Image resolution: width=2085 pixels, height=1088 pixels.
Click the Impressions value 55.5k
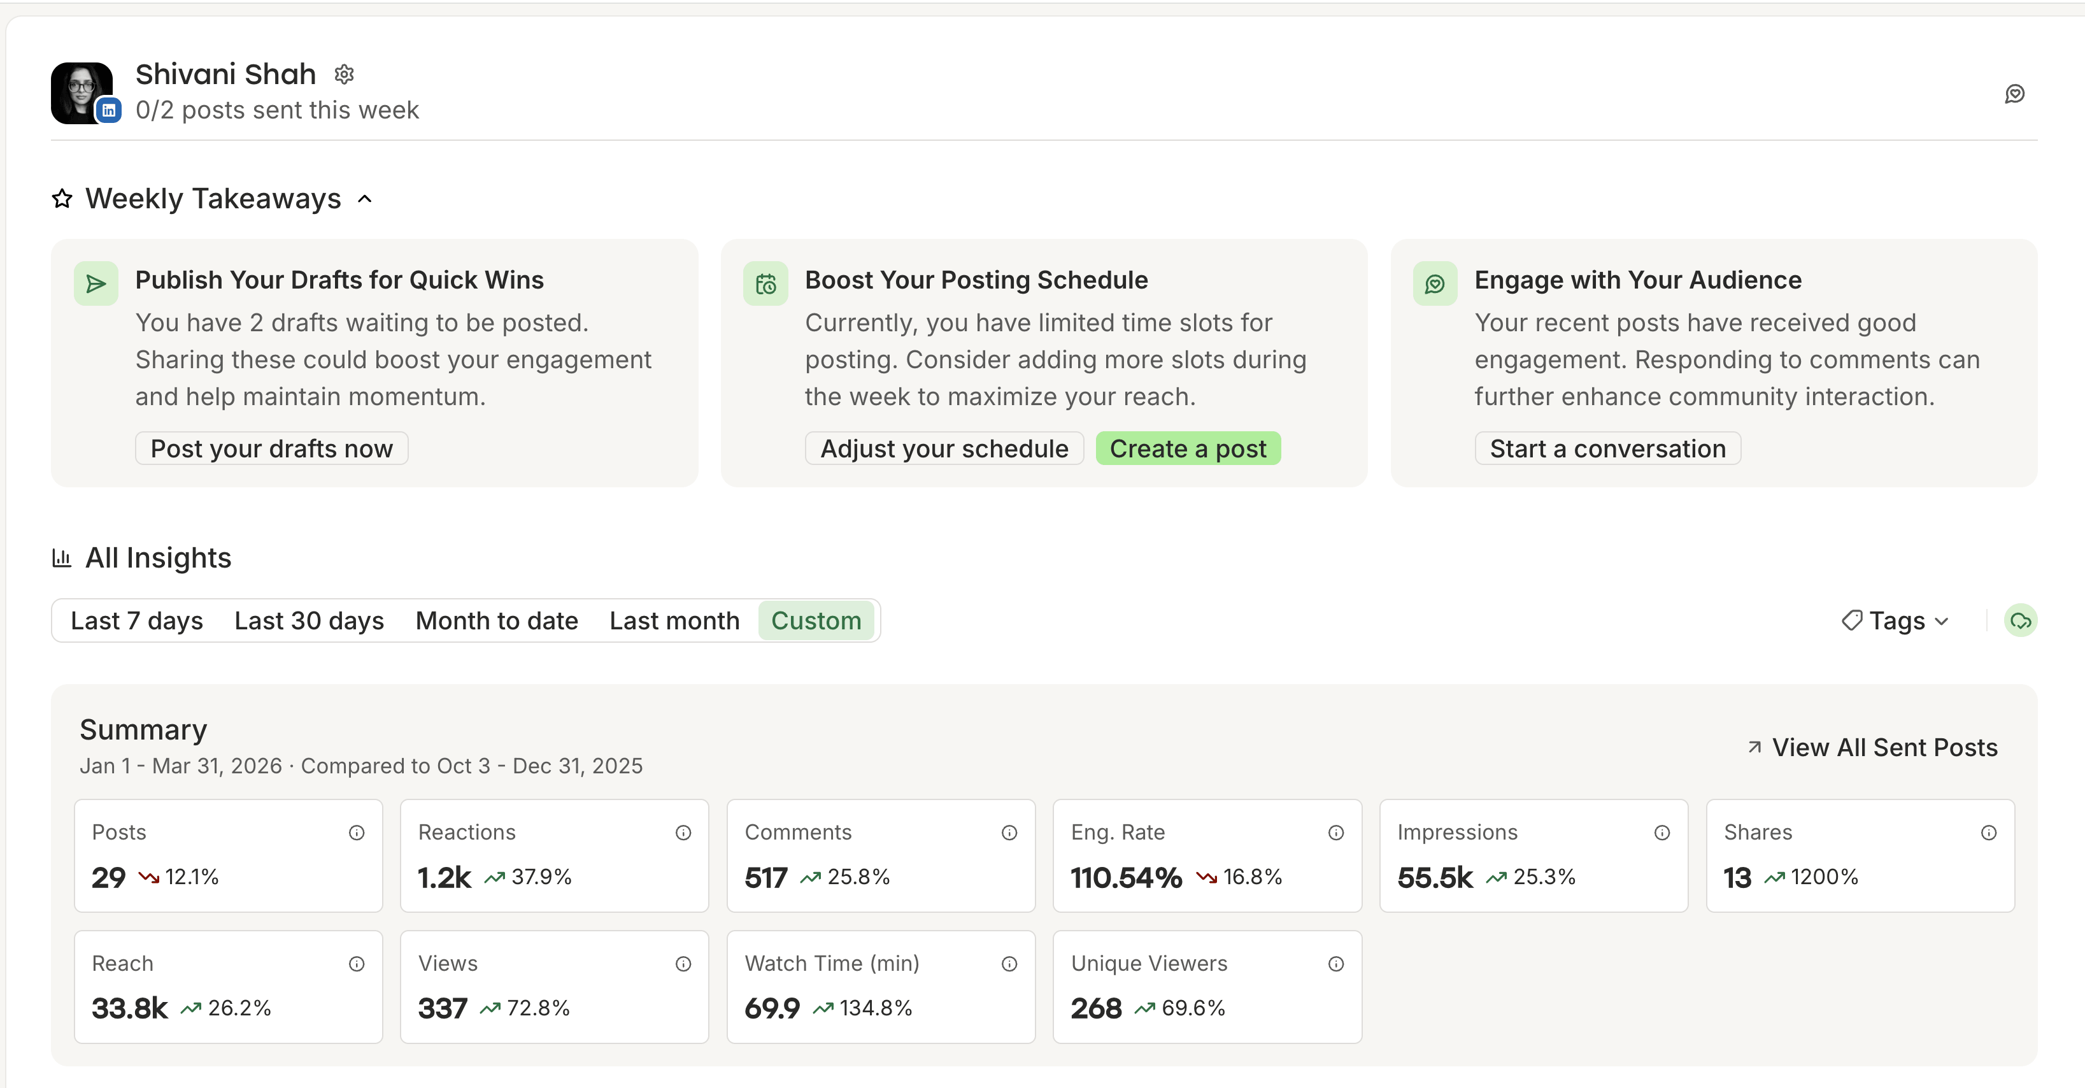point(1435,878)
